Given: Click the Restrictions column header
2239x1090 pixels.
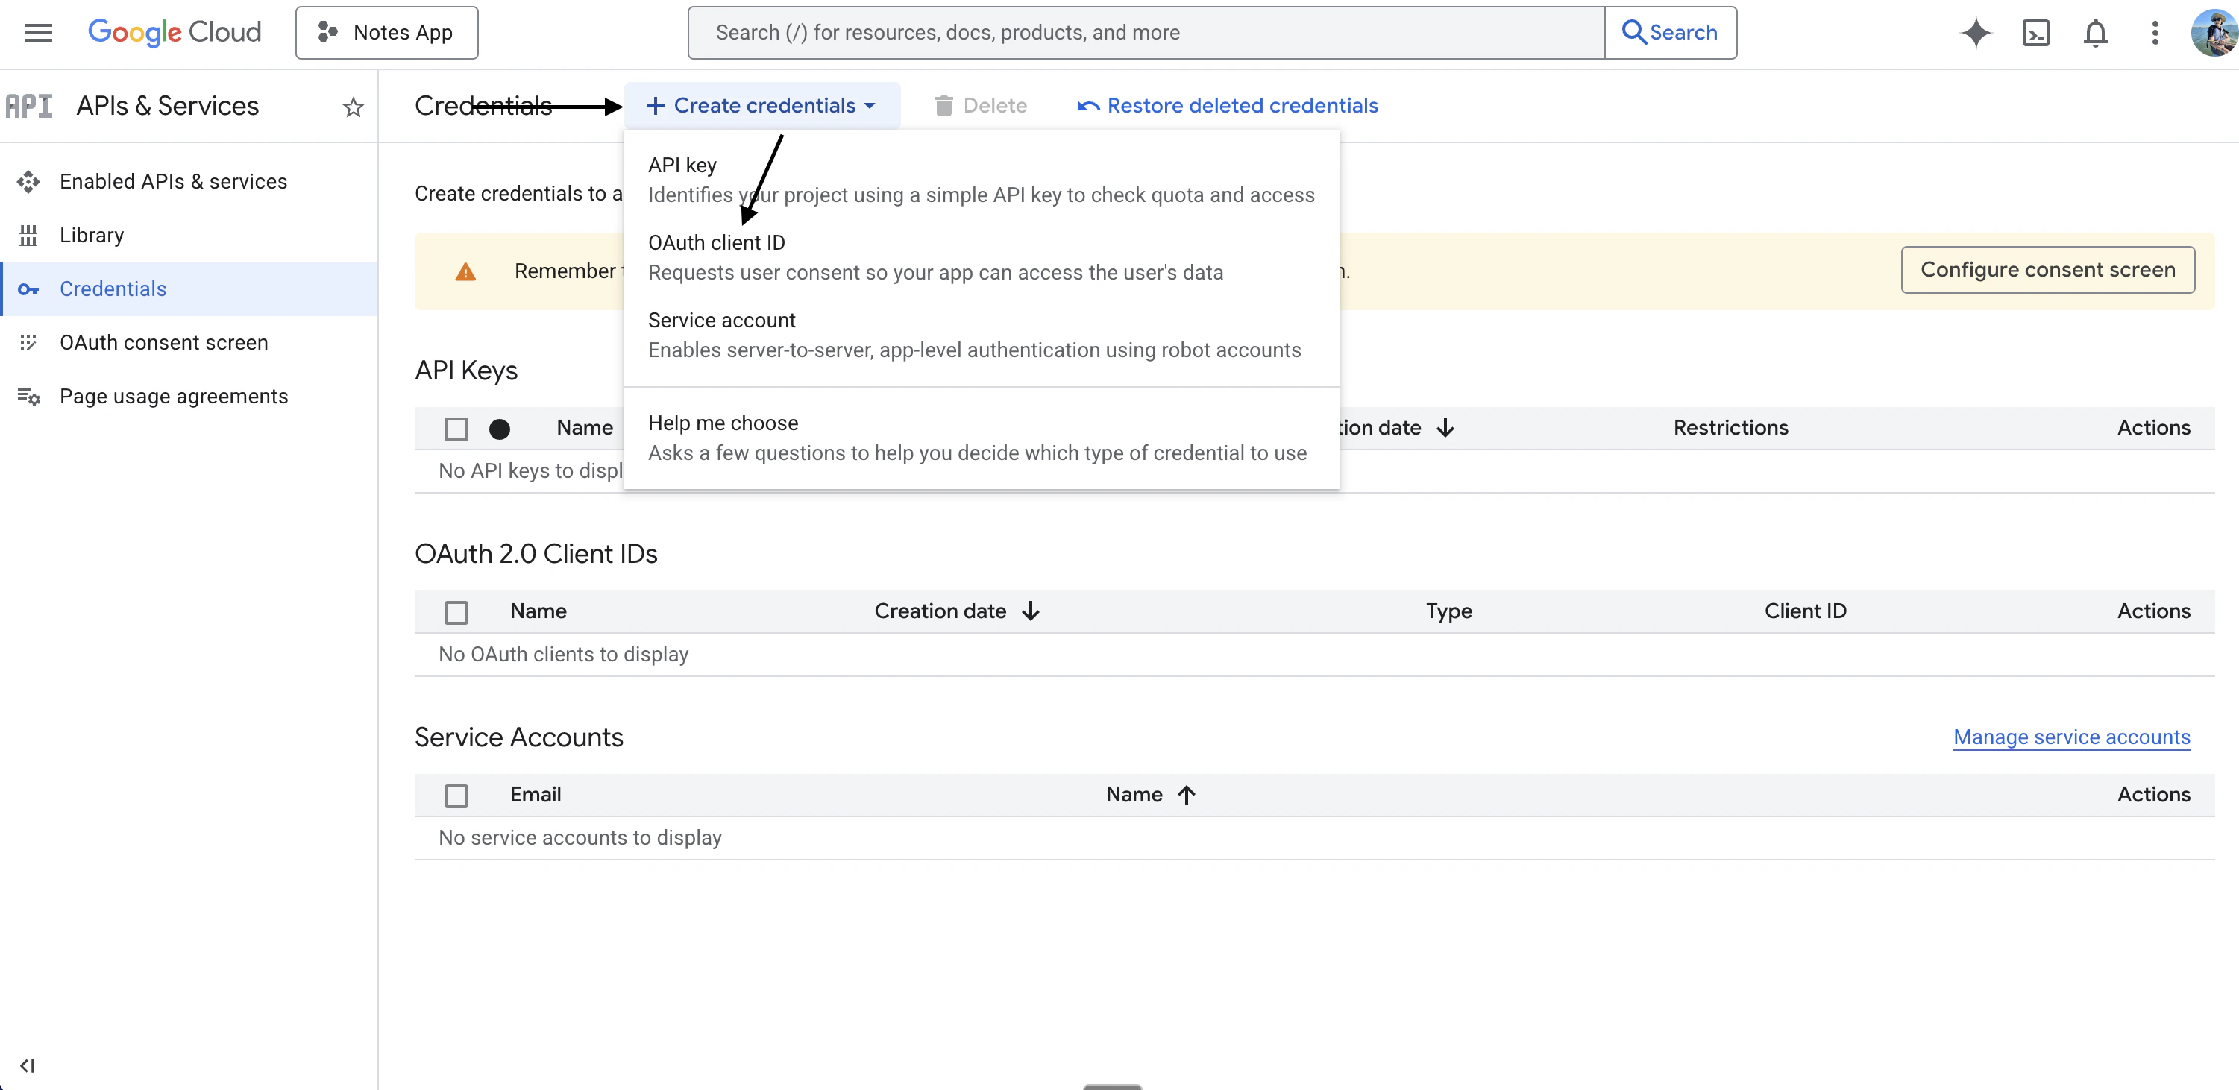Looking at the screenshot, I should [1730, 428].
